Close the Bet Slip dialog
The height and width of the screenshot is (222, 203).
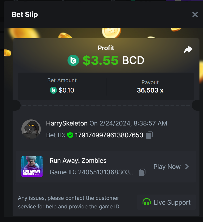point(195,14)
